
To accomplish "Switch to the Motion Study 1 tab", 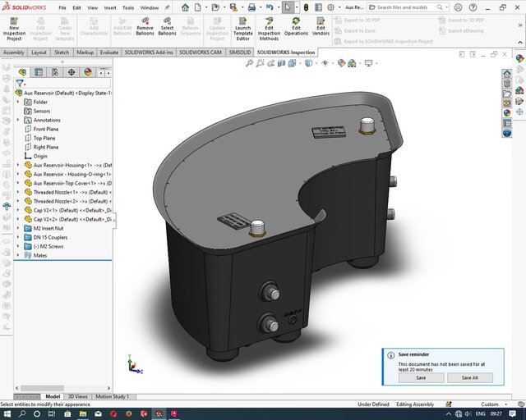I will [111, 396].
